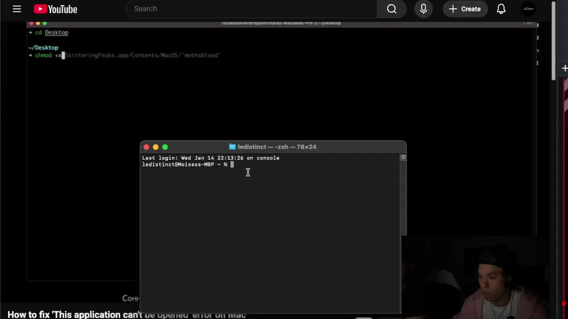The height and width of the screenshot is (319, 568).
Task: Click the folder icon in Terminal title
Action: [232, 147]
